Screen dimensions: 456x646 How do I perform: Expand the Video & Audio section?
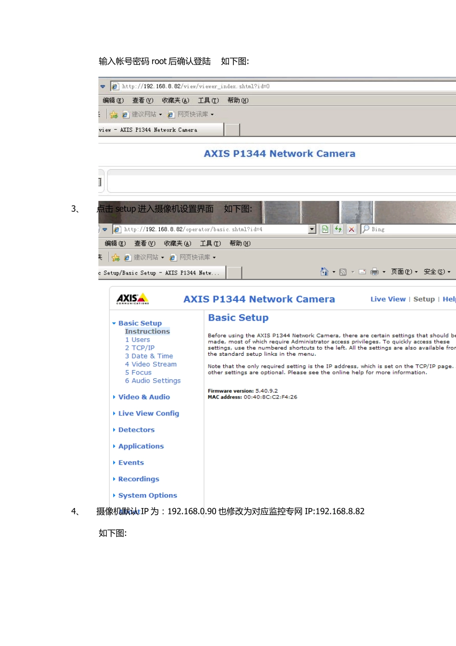pos(114,397)
